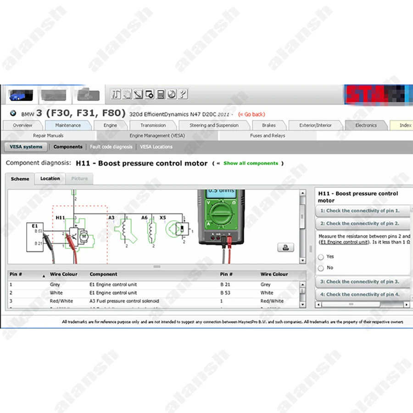
Task: Click right panel horizontal scroll left arrow
Action: pos(318,305)
